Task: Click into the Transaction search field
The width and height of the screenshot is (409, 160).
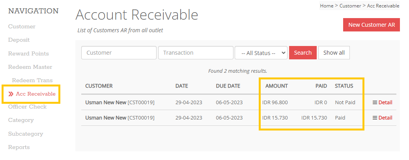Action: pos(196,53)
